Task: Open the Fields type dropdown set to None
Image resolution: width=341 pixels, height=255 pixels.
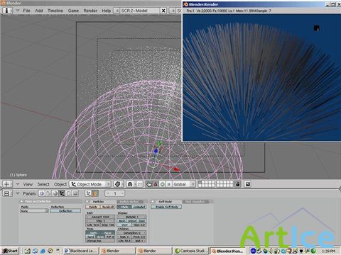Action: (34, 211)
